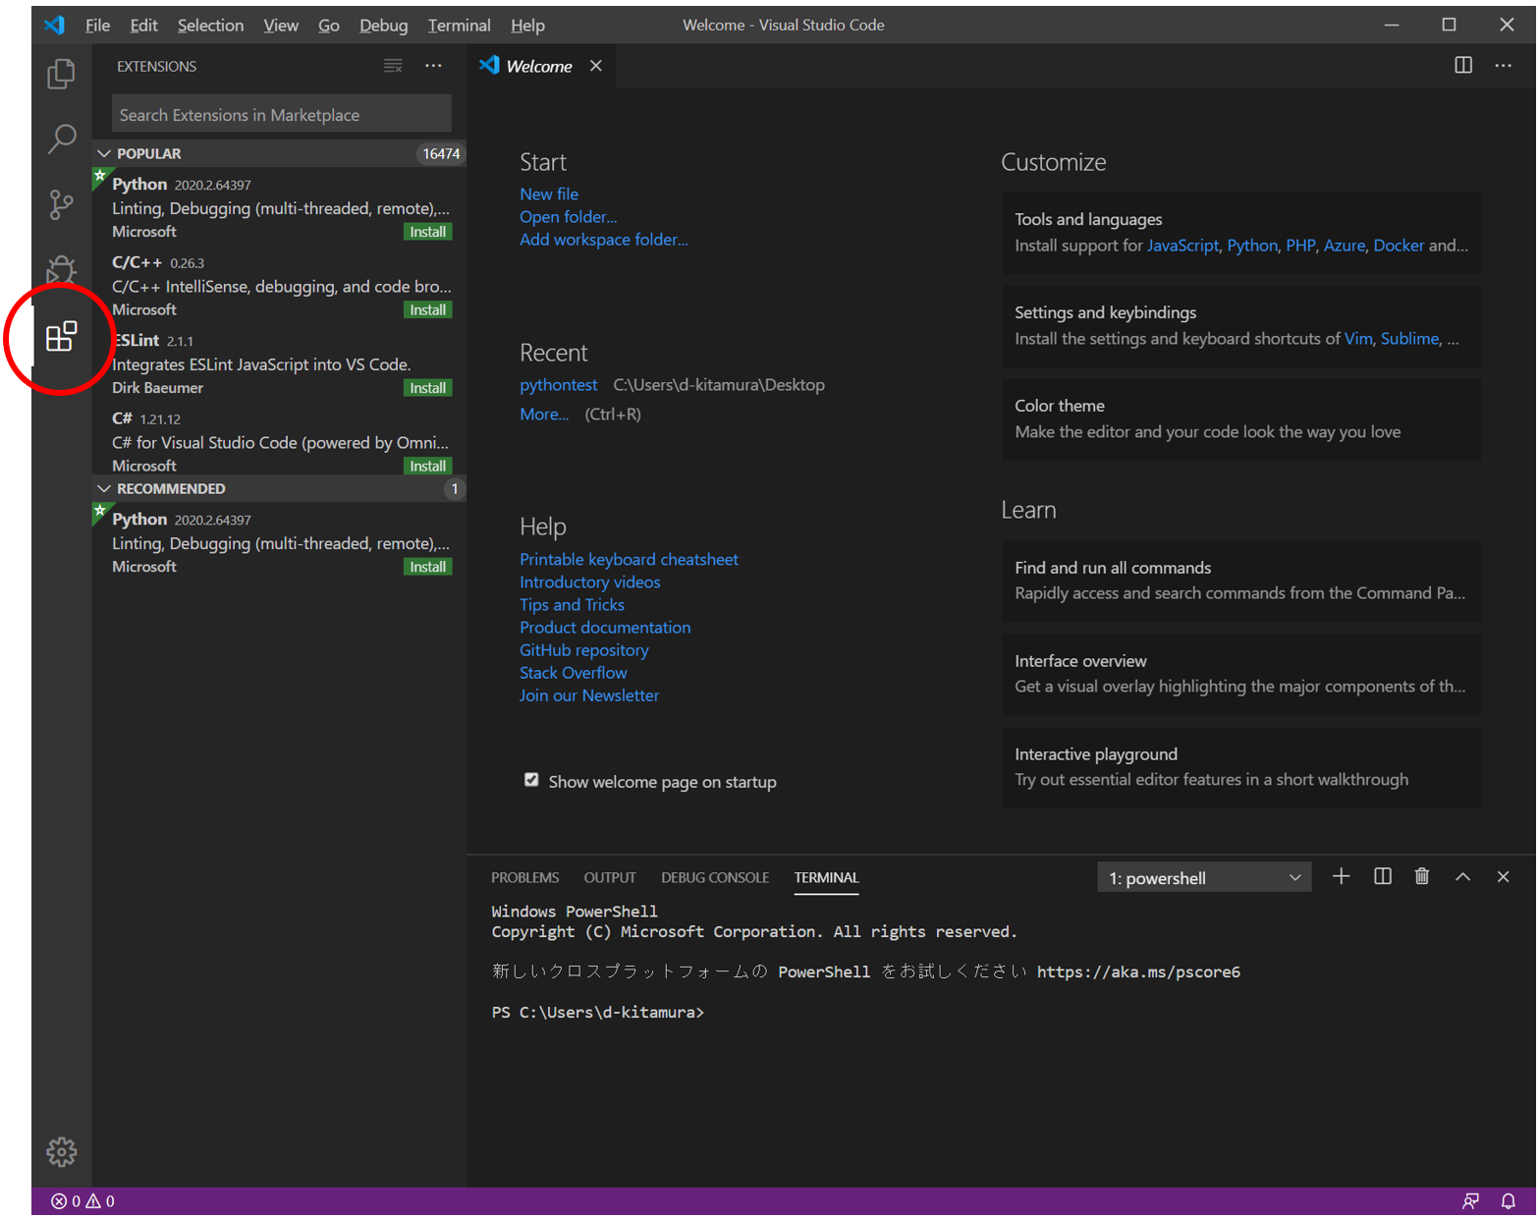The height and width of the screenshot is (1219, 1540).
Task: Click the VS Code logo in title bar
Action: (54, 25)
